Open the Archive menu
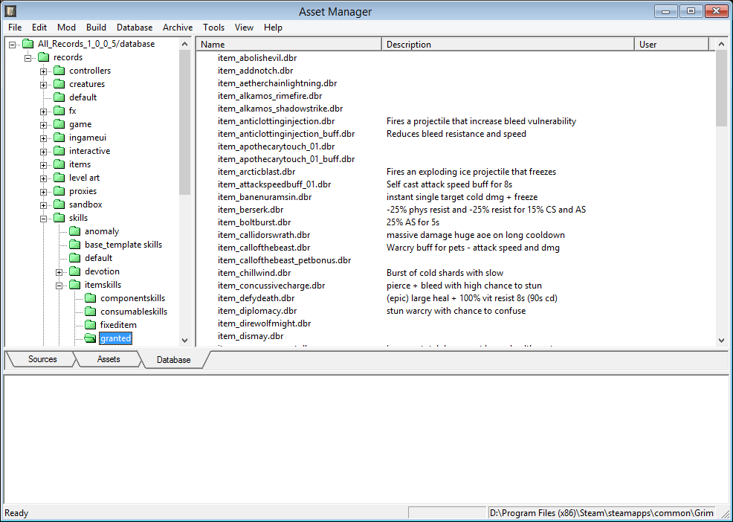733x522 pixels. tap(178, 28)
